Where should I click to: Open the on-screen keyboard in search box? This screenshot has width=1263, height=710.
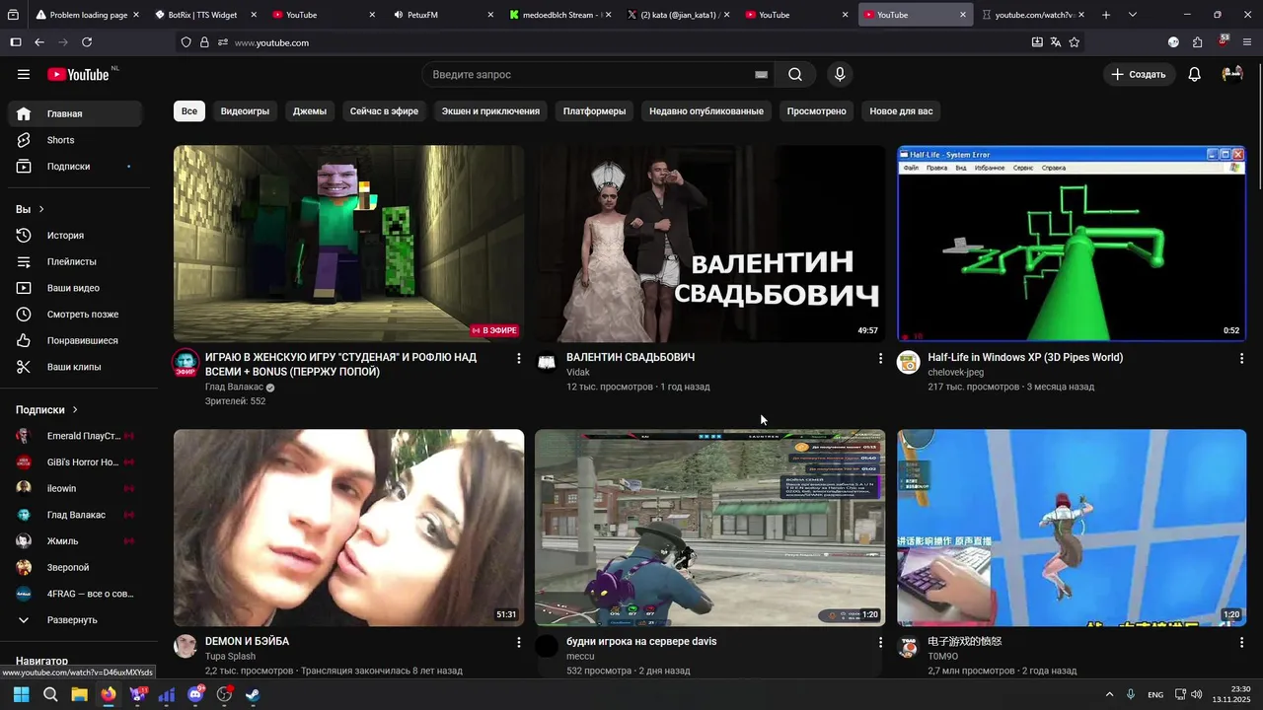coord(761,74)
